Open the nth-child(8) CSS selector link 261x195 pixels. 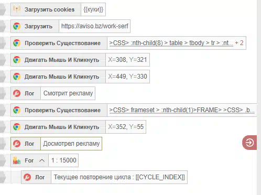(x=171, y=43)
